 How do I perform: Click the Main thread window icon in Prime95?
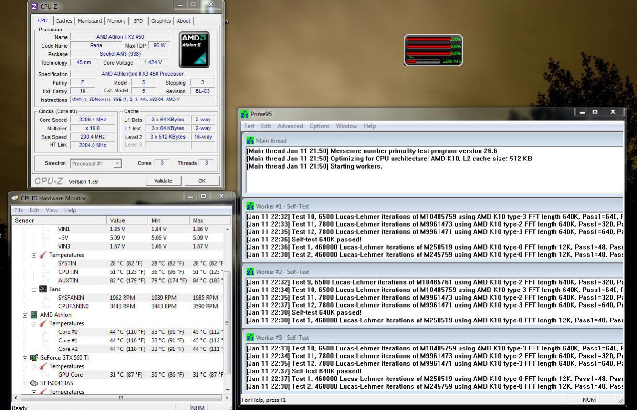pos(250,140)
